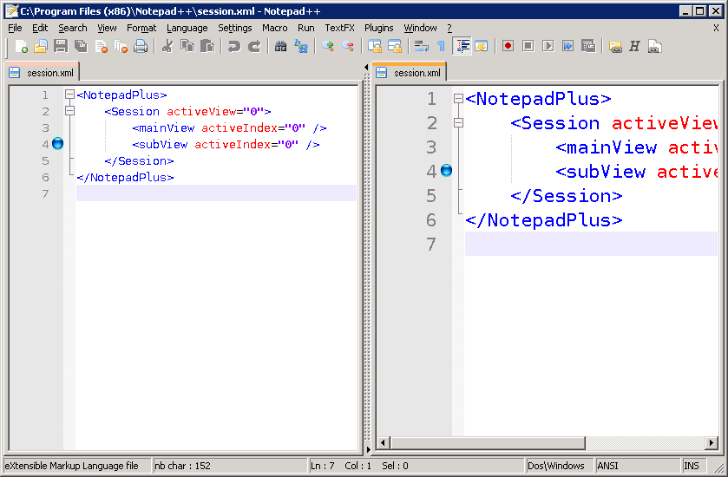Click right pane horizontal scrollbar right arrow

coord(711,443)
